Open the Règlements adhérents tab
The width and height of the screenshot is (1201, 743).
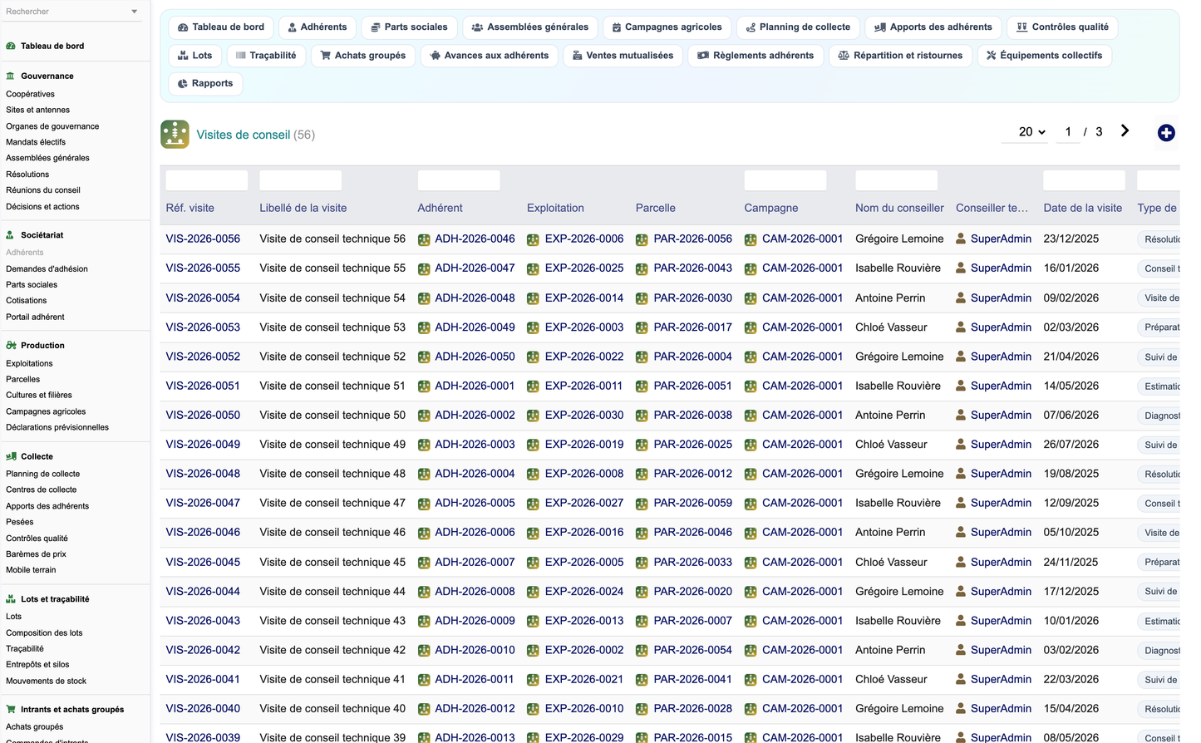[756, 56]
